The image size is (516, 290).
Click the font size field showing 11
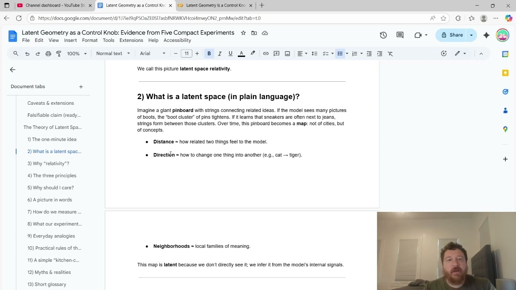tap(186, 54)
